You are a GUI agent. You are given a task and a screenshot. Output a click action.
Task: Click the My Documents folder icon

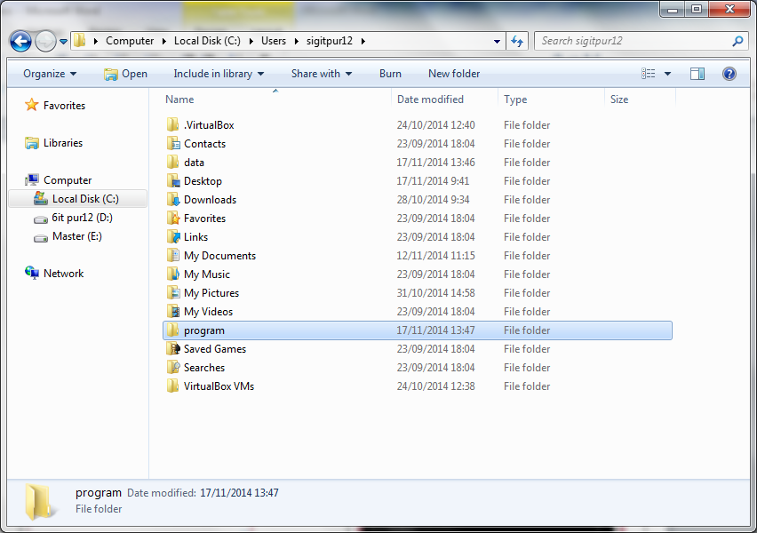pos(173,256)
